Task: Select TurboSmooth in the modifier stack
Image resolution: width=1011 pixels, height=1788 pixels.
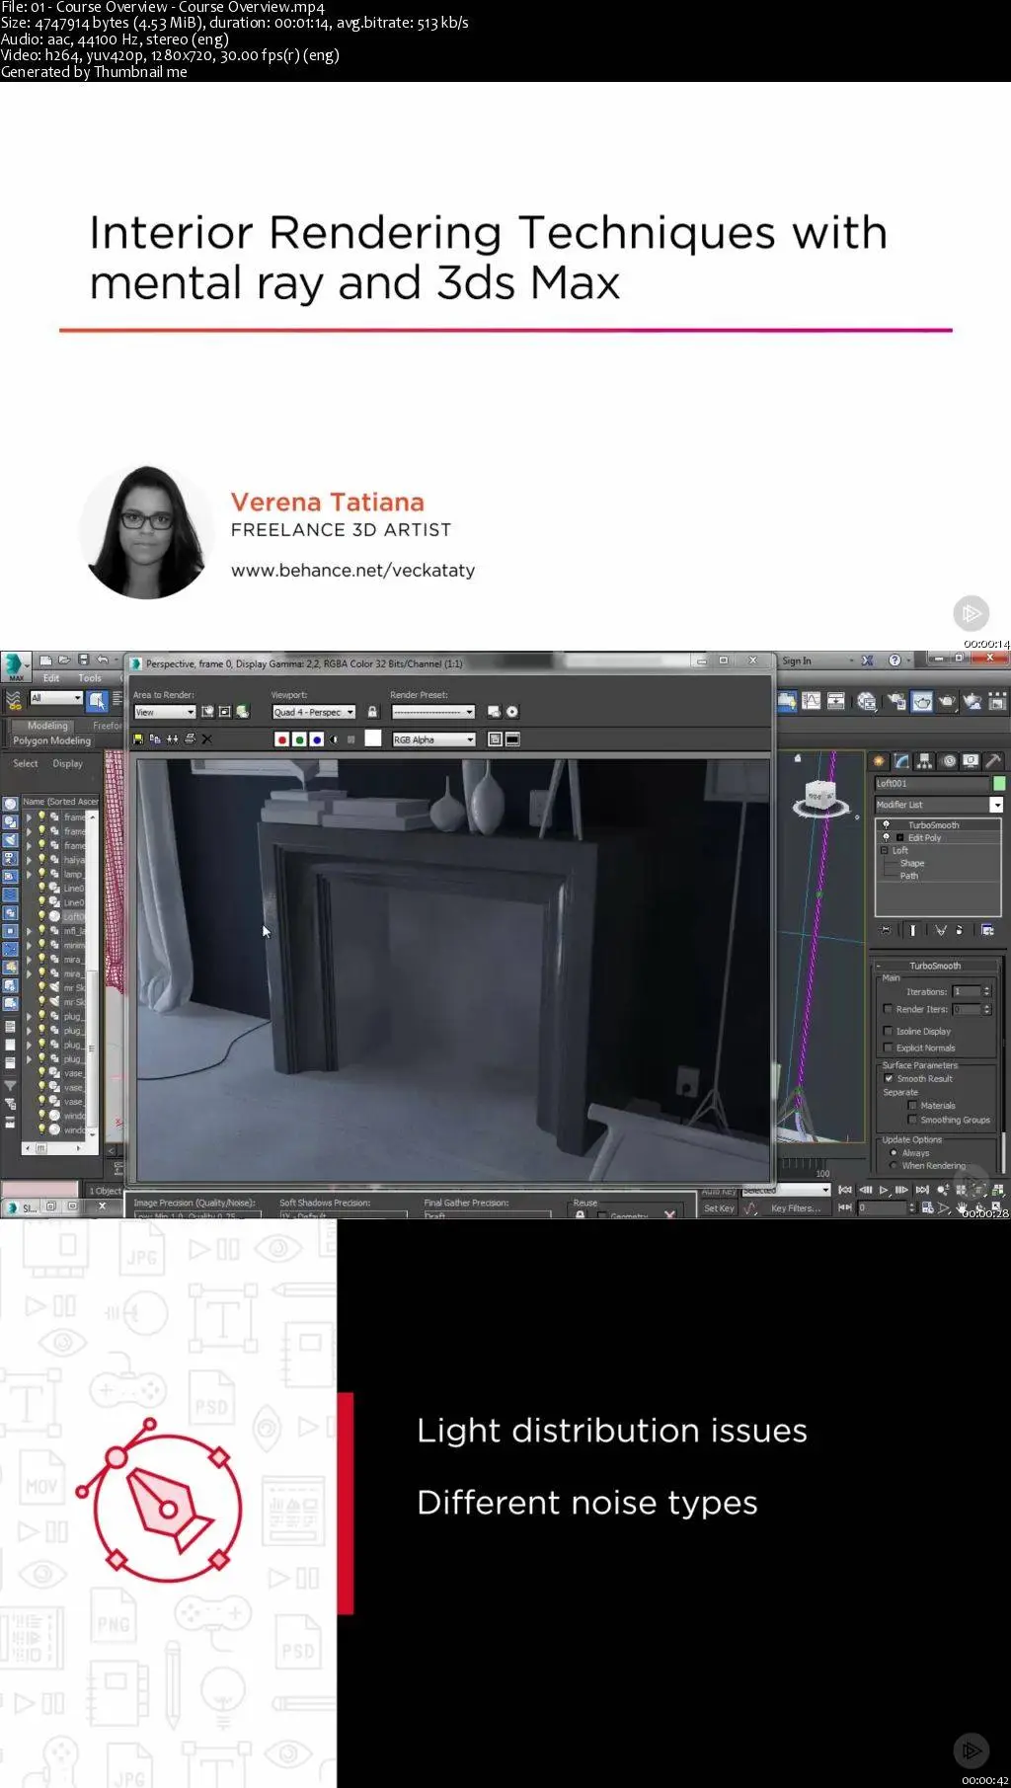Action: coord(934,824)
